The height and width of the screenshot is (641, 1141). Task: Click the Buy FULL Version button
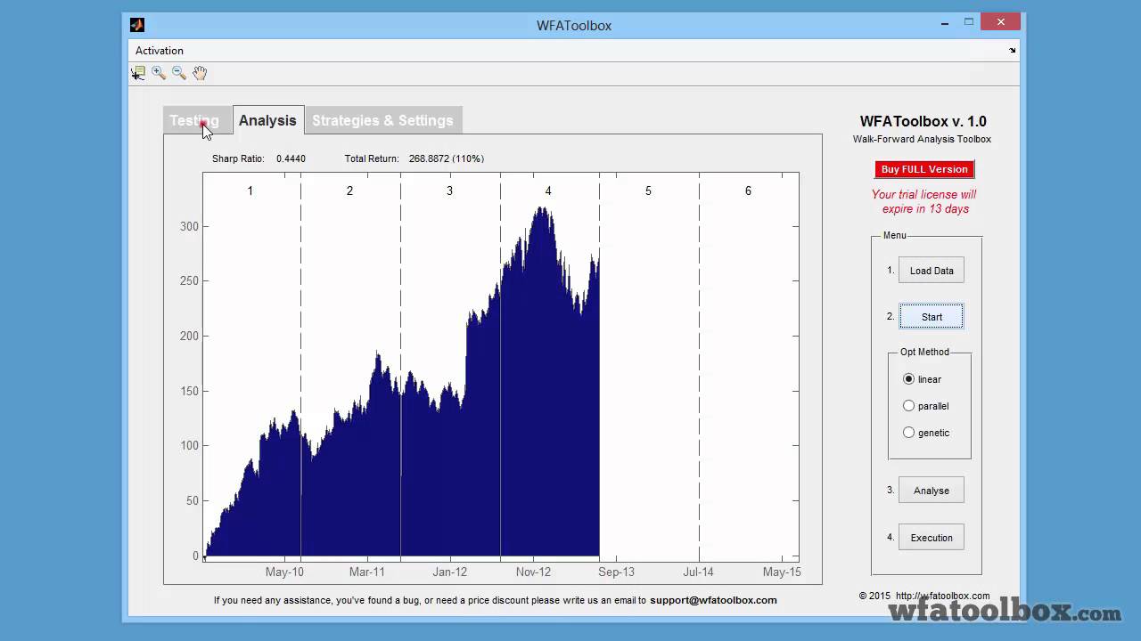[x=924, y=169]
